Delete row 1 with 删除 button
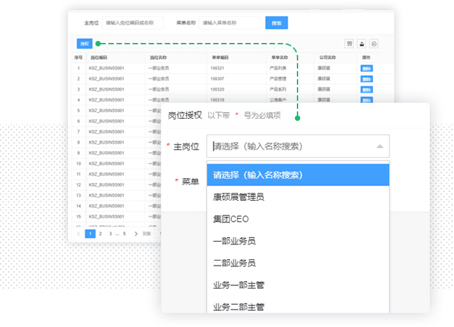 [367, 68]
